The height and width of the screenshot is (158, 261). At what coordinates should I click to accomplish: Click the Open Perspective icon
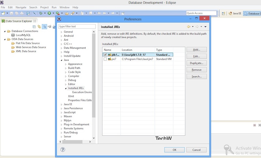pos(223,13)
